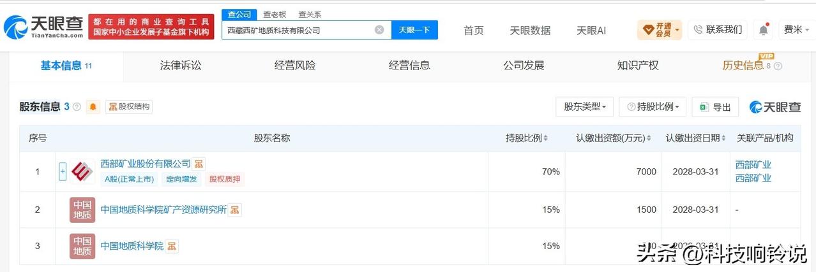The width and height of the screenshot is (816, 272).
Task: Click the 天眼查 logo at top left
Action: click(x=43, y=27)
